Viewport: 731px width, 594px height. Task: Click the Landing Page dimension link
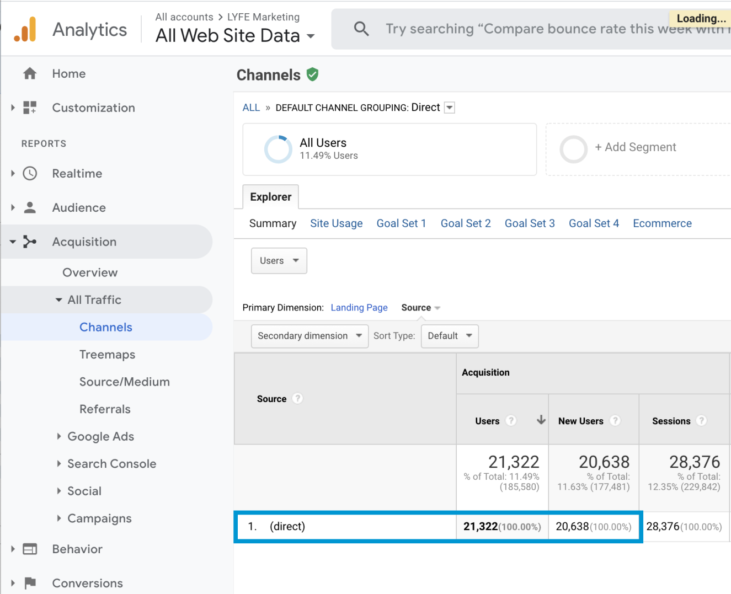point(359,308)
